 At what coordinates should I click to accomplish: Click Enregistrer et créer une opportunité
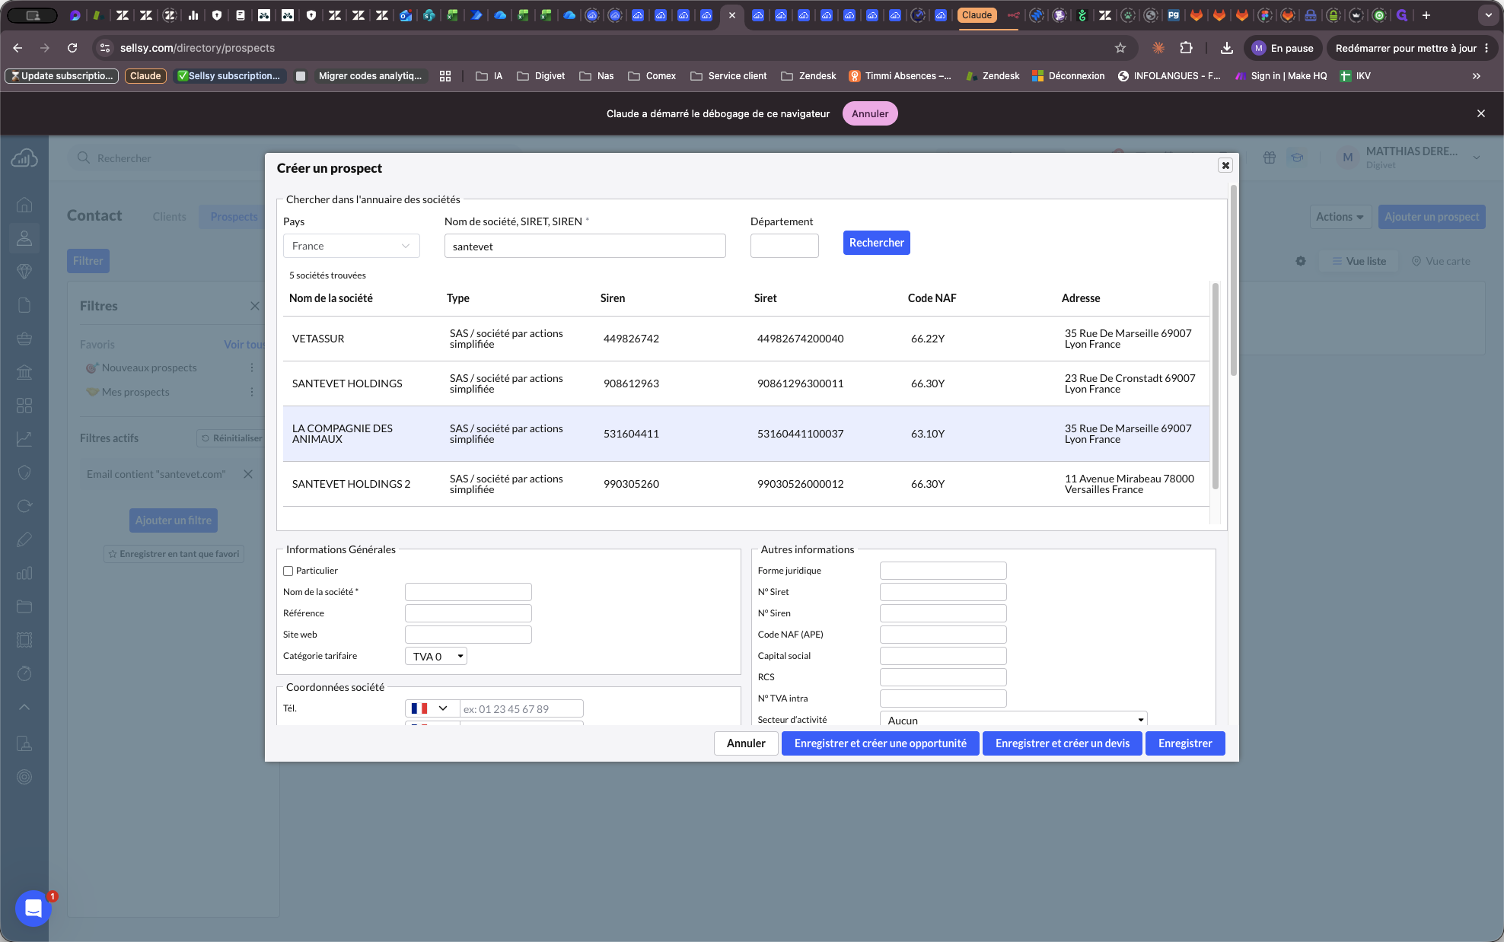coord(881,743)
